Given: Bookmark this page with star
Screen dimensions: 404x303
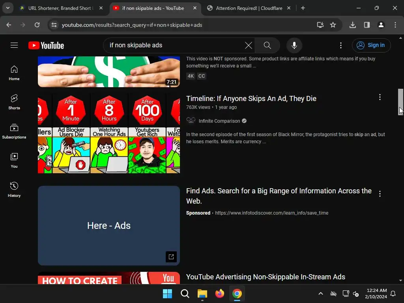Looking at the screenshot, I should click(333, 25).
